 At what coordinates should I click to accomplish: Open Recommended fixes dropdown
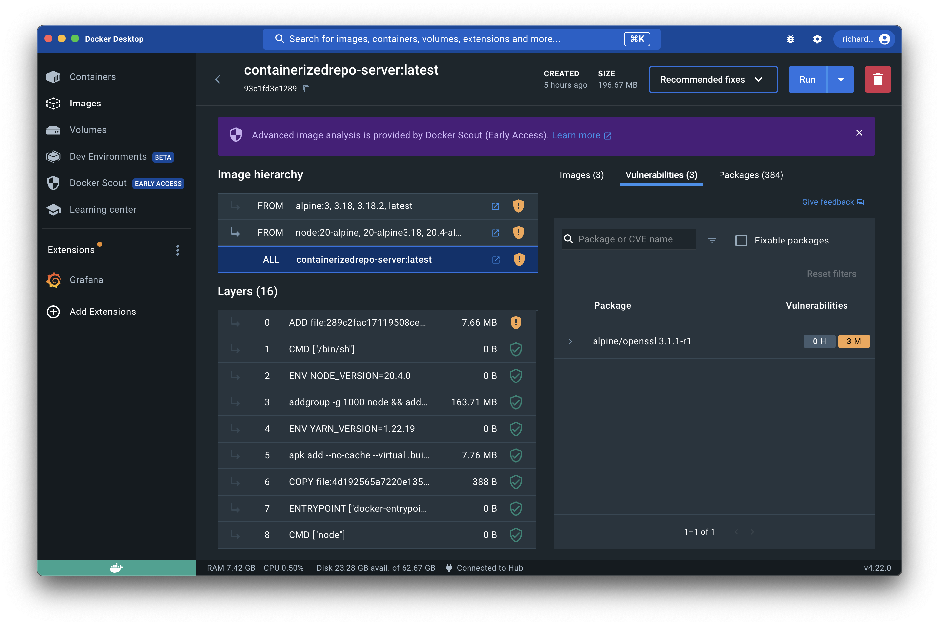712,79
